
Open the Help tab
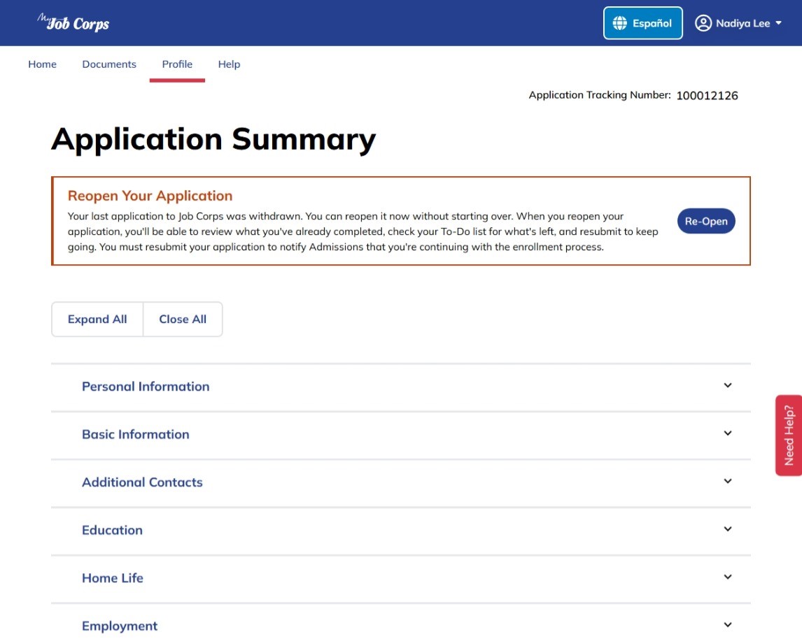pyautogui.click(x=229, y=64)
